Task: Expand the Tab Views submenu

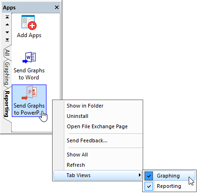Action: pos(98,175)
